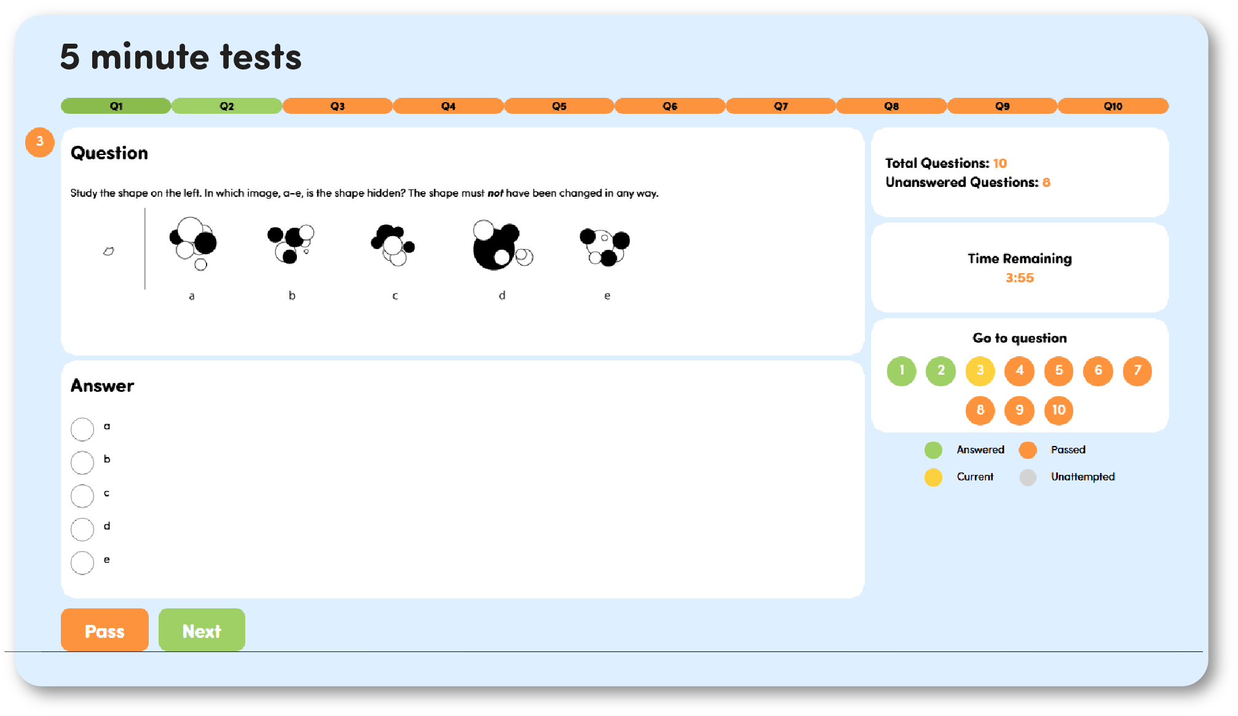Click the Next button
1238x716 pixels.
pyautogui.click(x=201, y=632)
